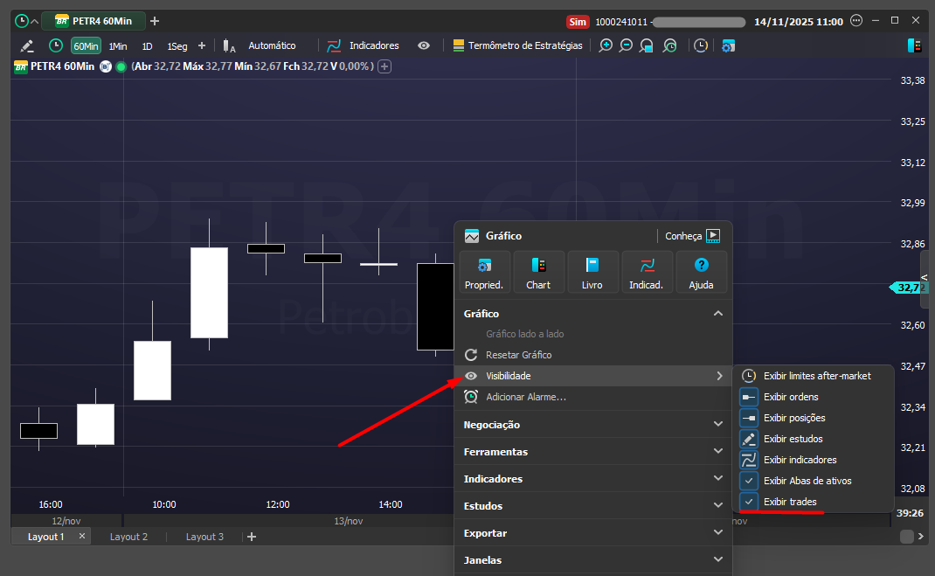Viewport: 935px width, 576px height.
Task: Toggle Exibir limites after-market option
Action: [x=814, y=376]
